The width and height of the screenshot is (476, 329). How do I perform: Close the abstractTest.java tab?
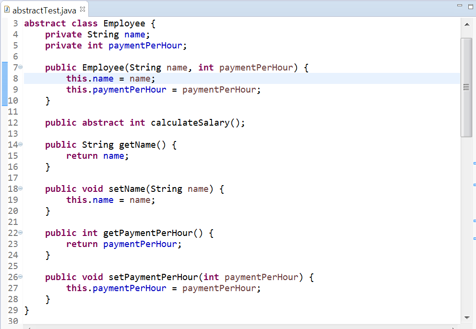point(82,10)
